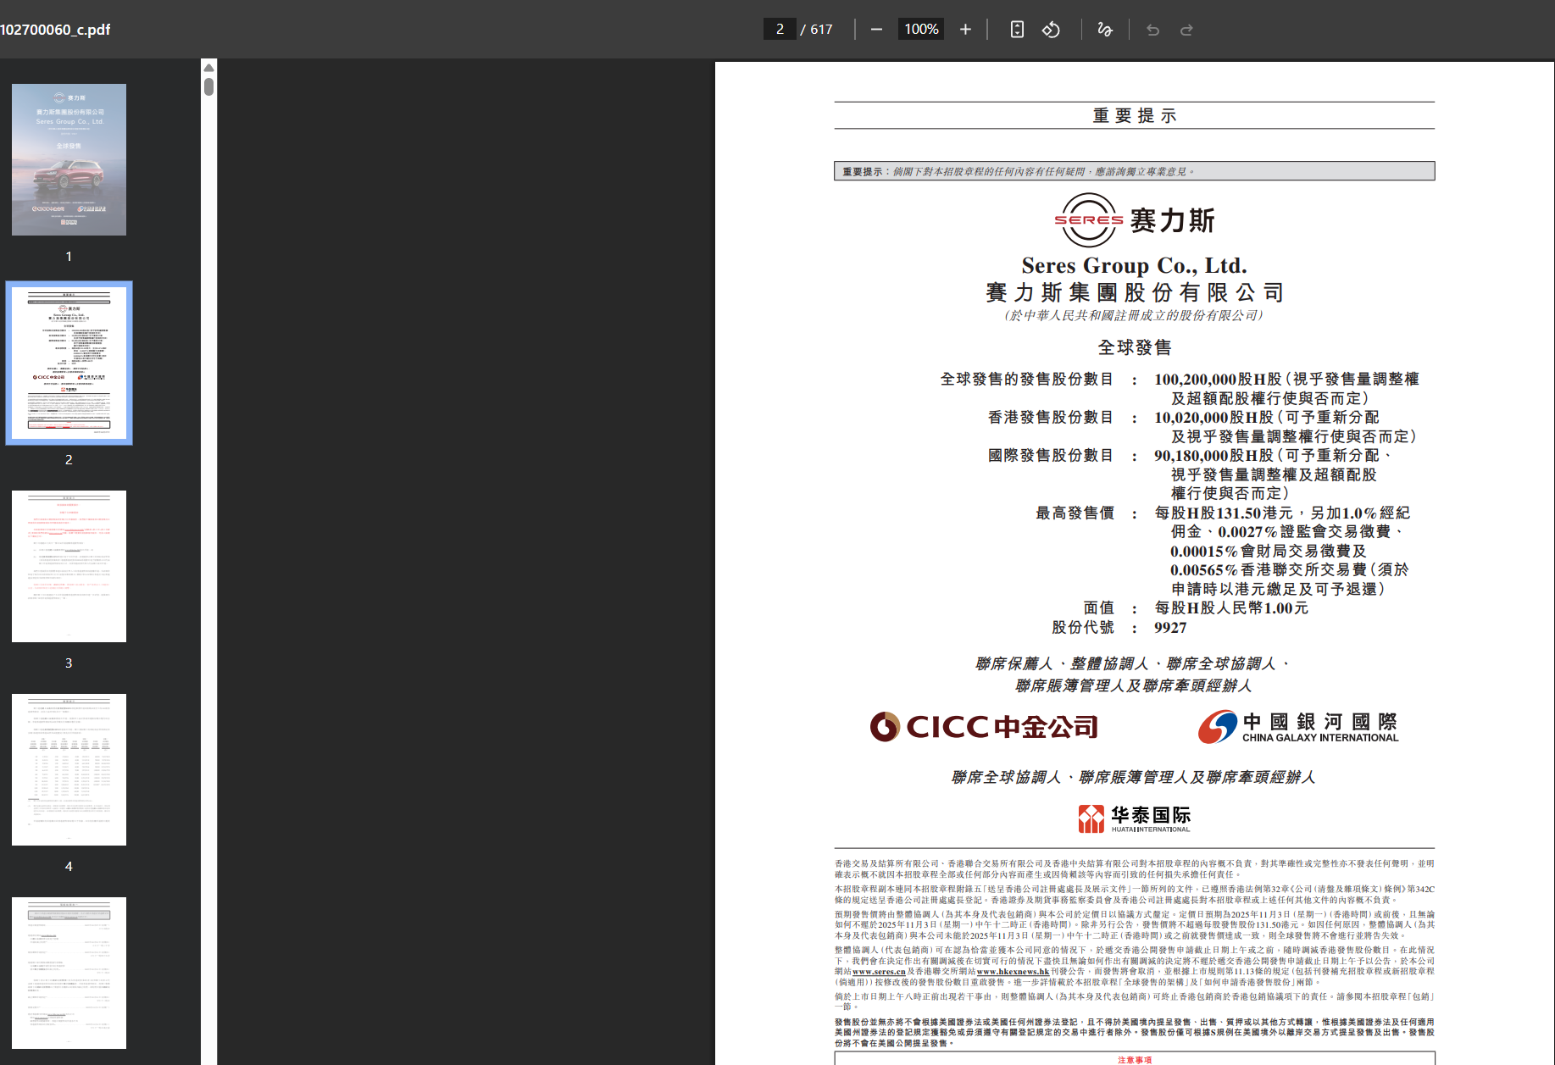Click the page label 1 under thumbnail
Image resolution: width=1555 pixels, height=1065 pixels.
tap(69, 257)
